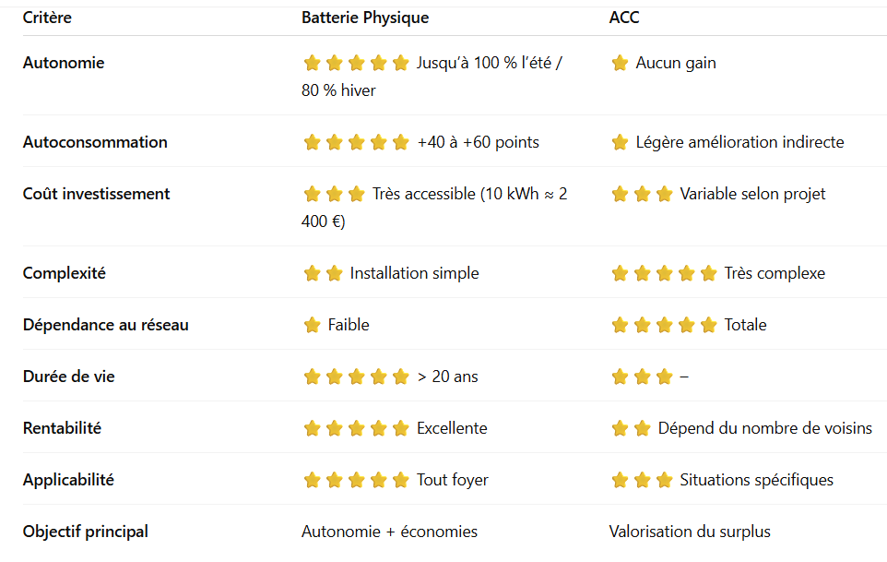Click the "Autoconsommation" row label
Image resolution: width=887 pixels, height=562 pixels.
[x=95, y=142]
